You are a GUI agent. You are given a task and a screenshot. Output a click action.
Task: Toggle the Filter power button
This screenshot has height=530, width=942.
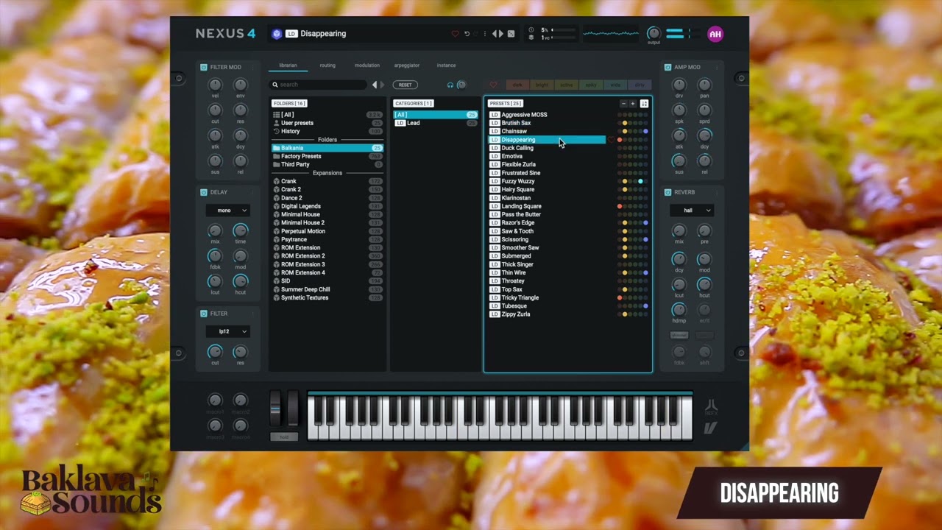204,314
